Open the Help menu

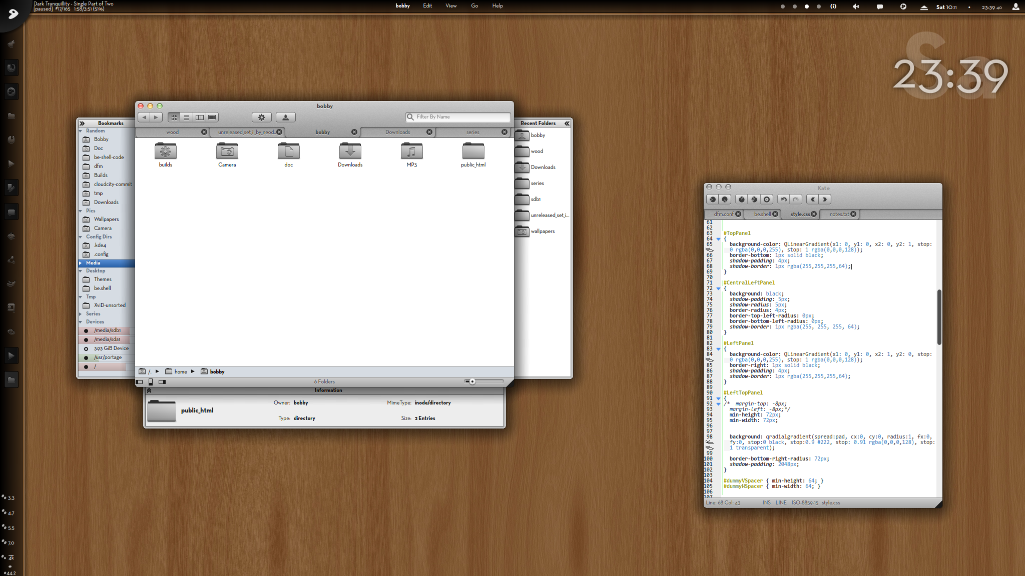(497, 6)
